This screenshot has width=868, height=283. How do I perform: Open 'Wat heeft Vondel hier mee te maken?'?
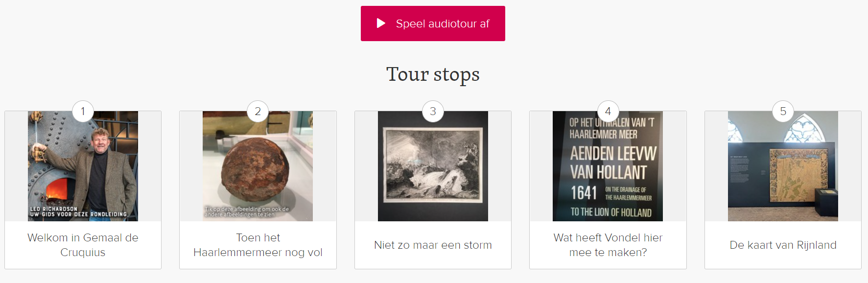(x=608, y=245)
